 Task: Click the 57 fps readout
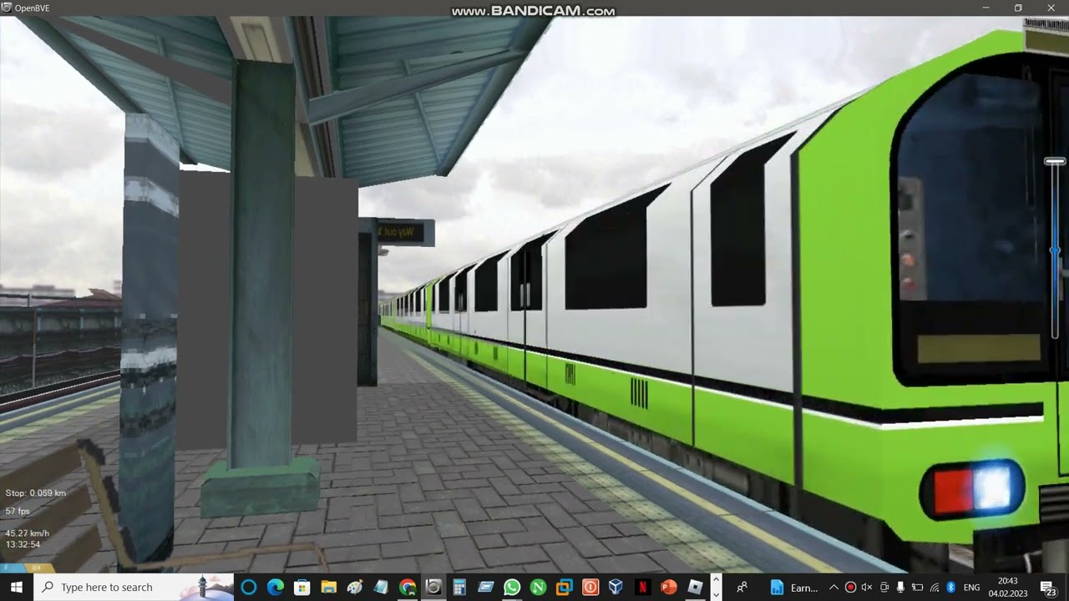[18, 511]
